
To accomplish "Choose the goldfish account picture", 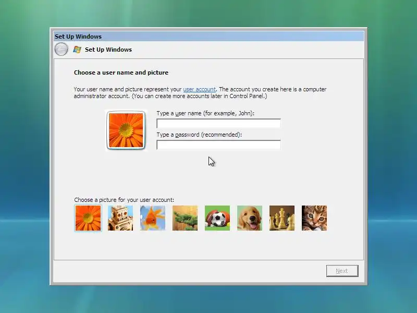I will point(153,218).
